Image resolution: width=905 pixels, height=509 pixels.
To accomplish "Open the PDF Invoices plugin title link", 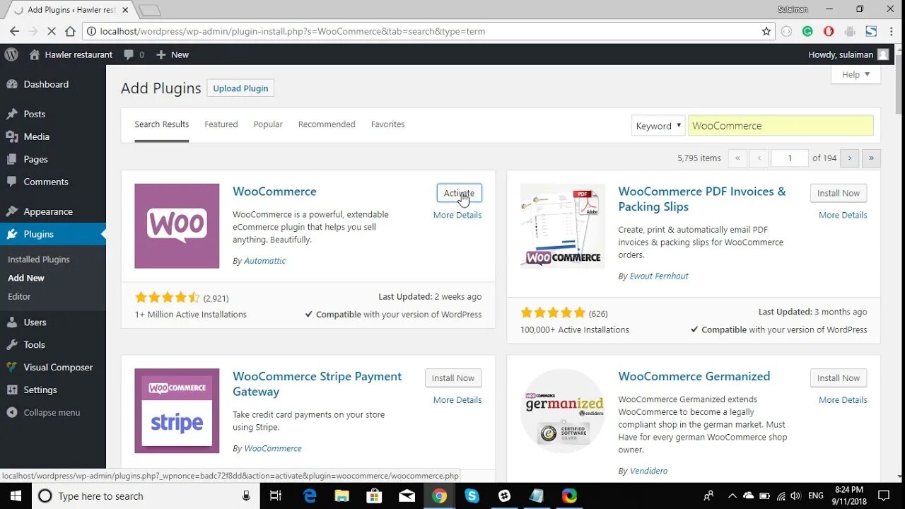I will point(702,199).
